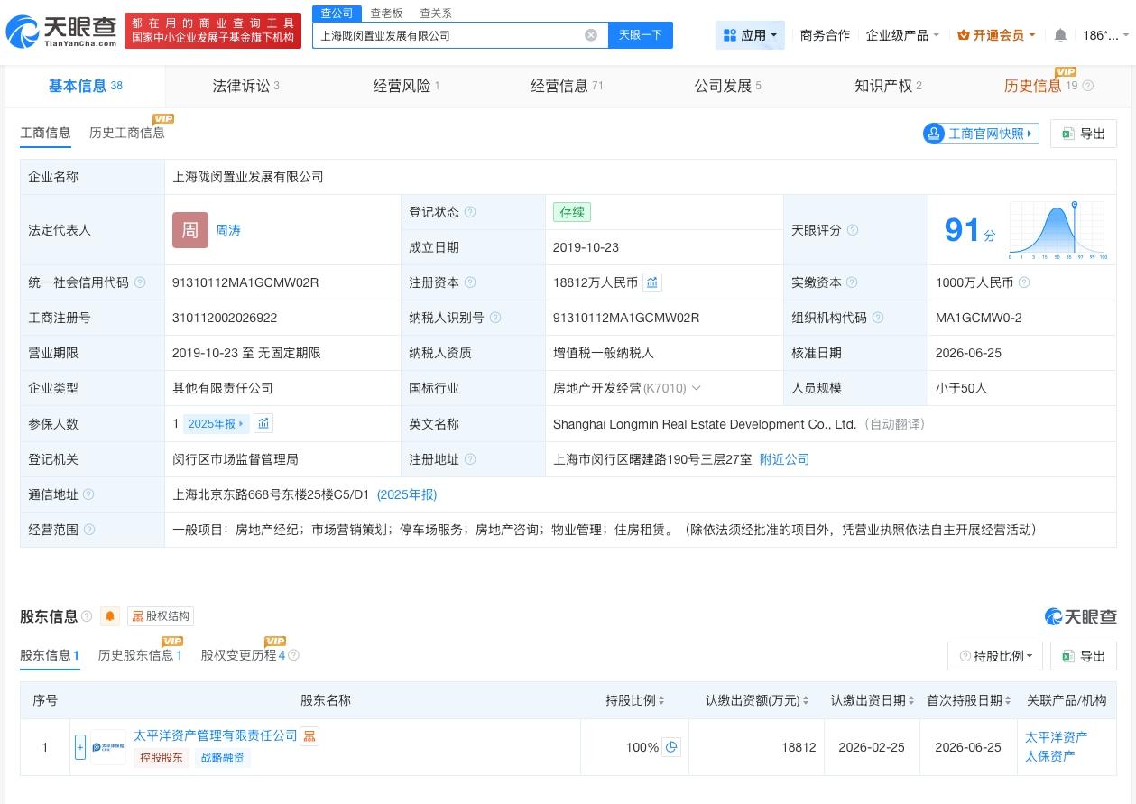Open the TianYanCha logo home link
The image size is (1136, 804).
[x=61, y=32]
